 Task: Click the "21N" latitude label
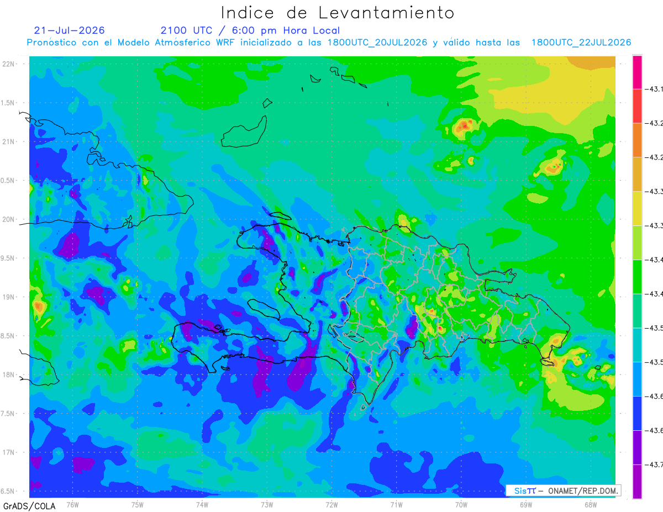(8, 141)
